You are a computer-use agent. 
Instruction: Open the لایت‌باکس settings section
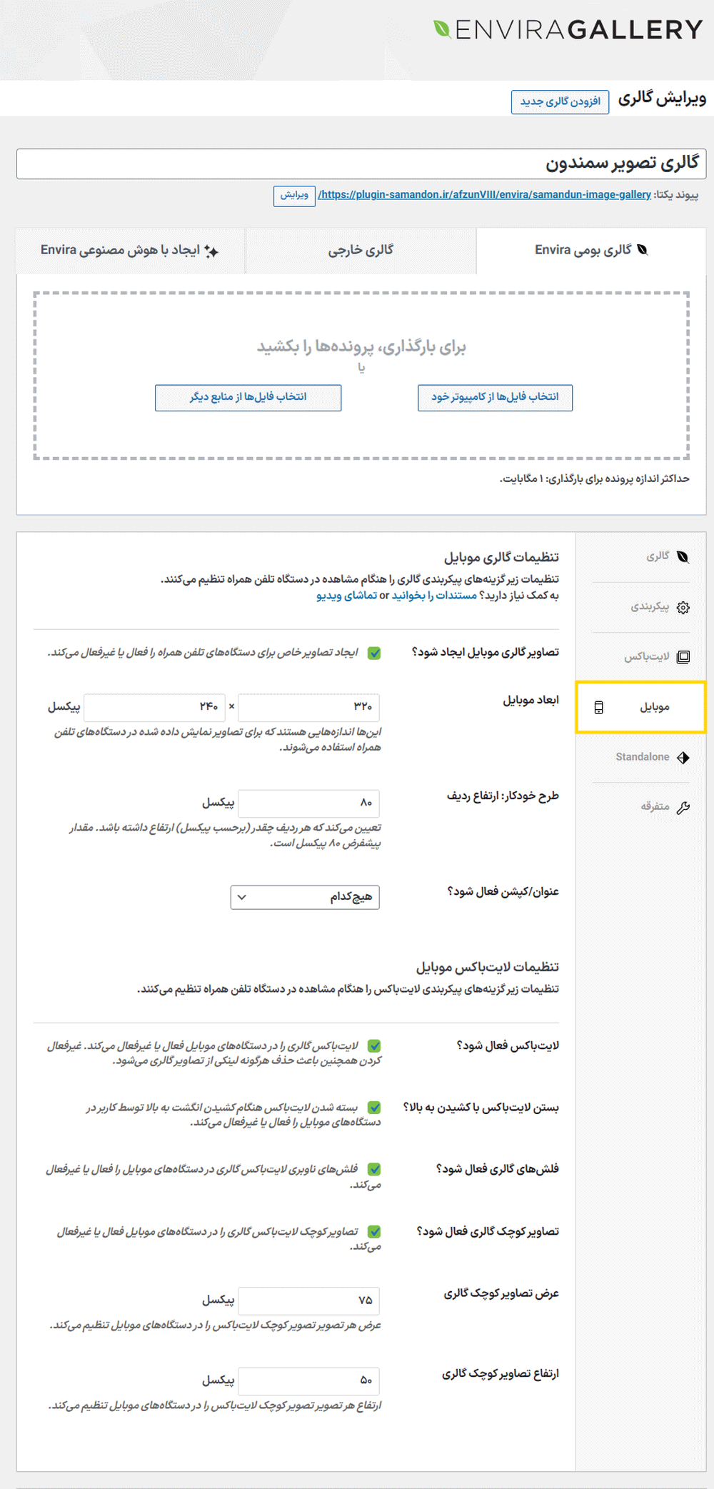(x=641, y=657)
